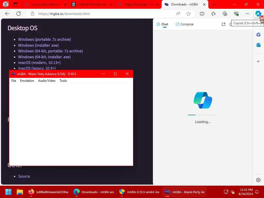Close the mario party advance tab

coord(65,5)
